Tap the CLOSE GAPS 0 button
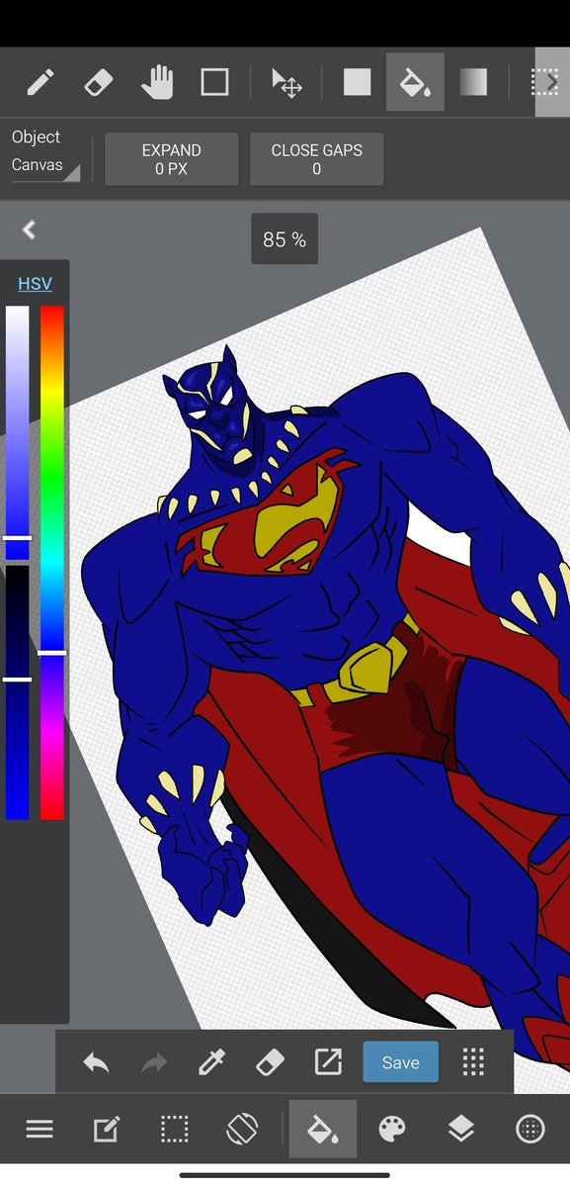 [316, 159]
